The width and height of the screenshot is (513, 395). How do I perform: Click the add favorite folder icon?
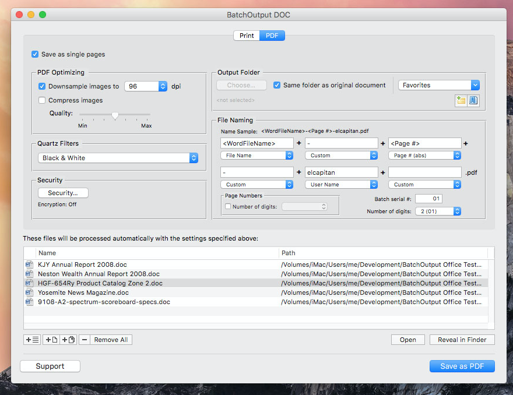click(x=461, y=100)
